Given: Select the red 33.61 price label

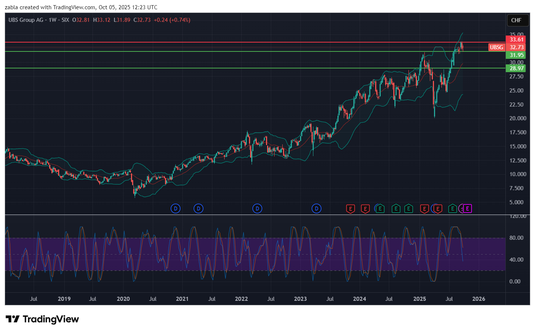Looking at the screenshot, I should click(516, 40).
